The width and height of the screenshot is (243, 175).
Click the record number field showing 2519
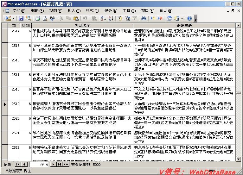click(39, 165)
